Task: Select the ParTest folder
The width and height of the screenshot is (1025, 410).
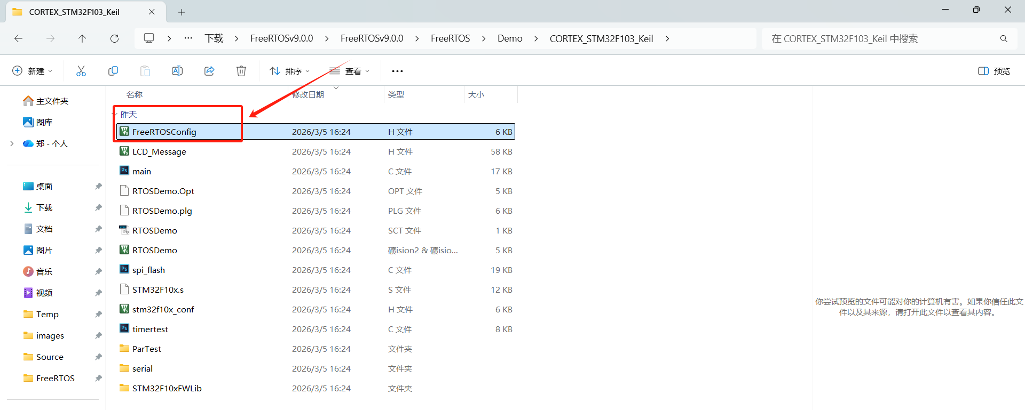Action: tap(316, 349)
